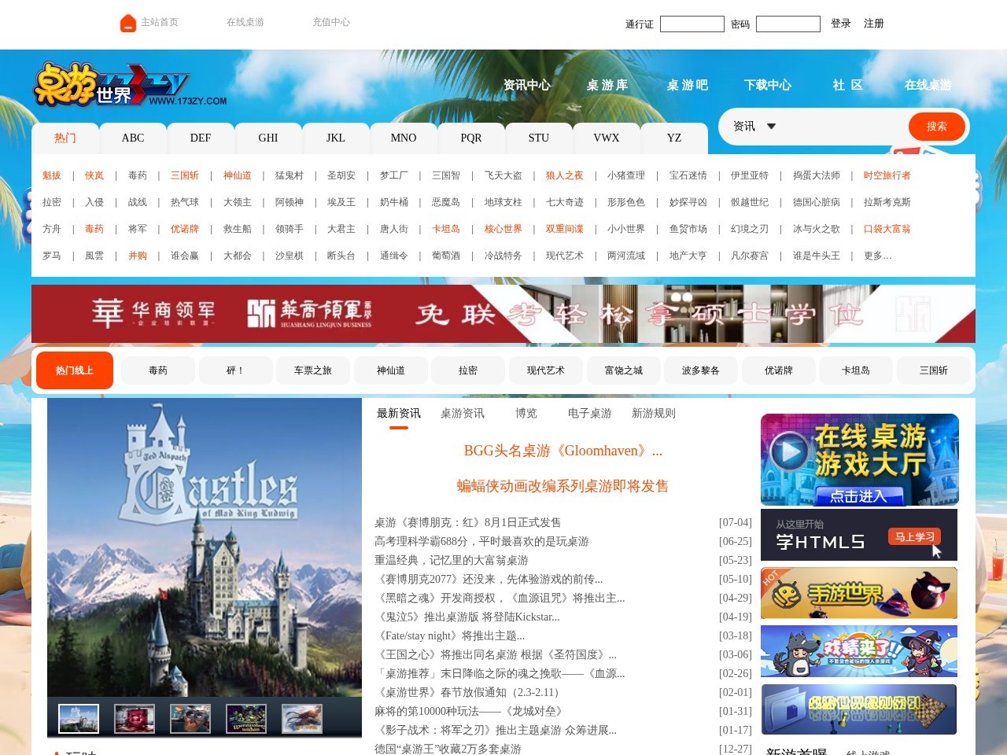Open the 鬼泣5 桌游版 Kickstarter article

(467, 617)
